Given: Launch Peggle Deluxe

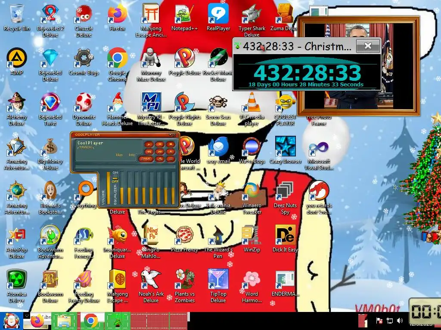Looking at the screenshot, I should pyautogui.click(x=184, y=62).
